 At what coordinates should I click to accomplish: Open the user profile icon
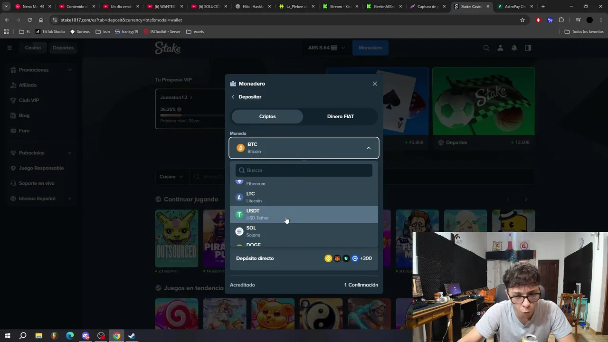coord(500,47)
